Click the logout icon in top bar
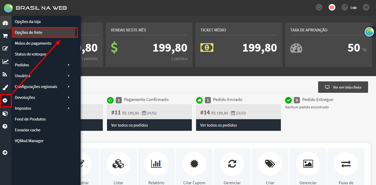Image resolution: width=376 pixels, height=185 pixels. [x=366, y=7]
